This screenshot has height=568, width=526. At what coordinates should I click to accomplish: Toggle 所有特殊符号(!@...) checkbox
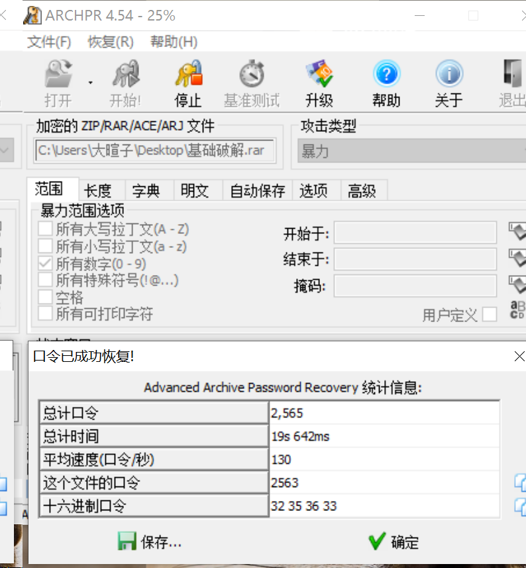point(45,280)
